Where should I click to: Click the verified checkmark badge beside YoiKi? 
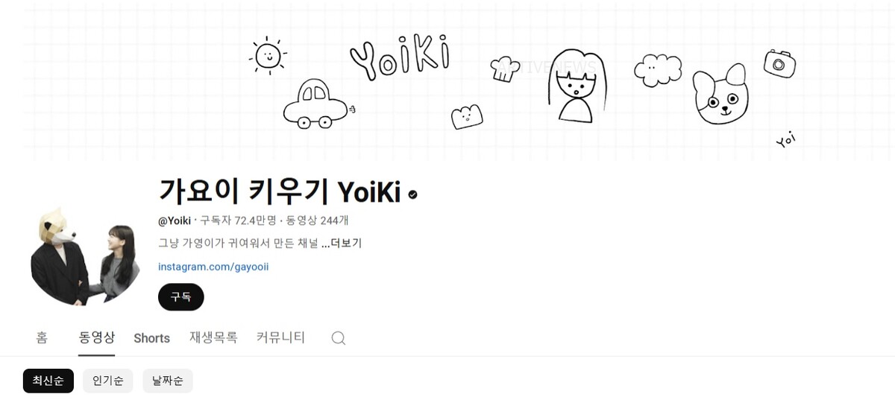(412, 194)
